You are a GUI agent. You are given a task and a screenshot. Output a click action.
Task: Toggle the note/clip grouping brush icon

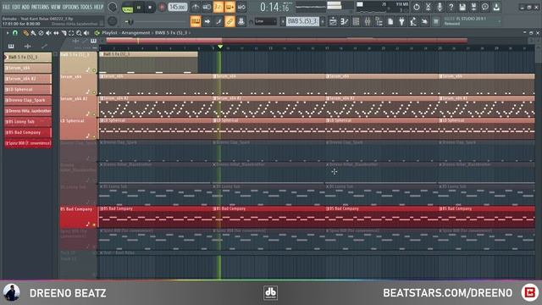point(218,21)
